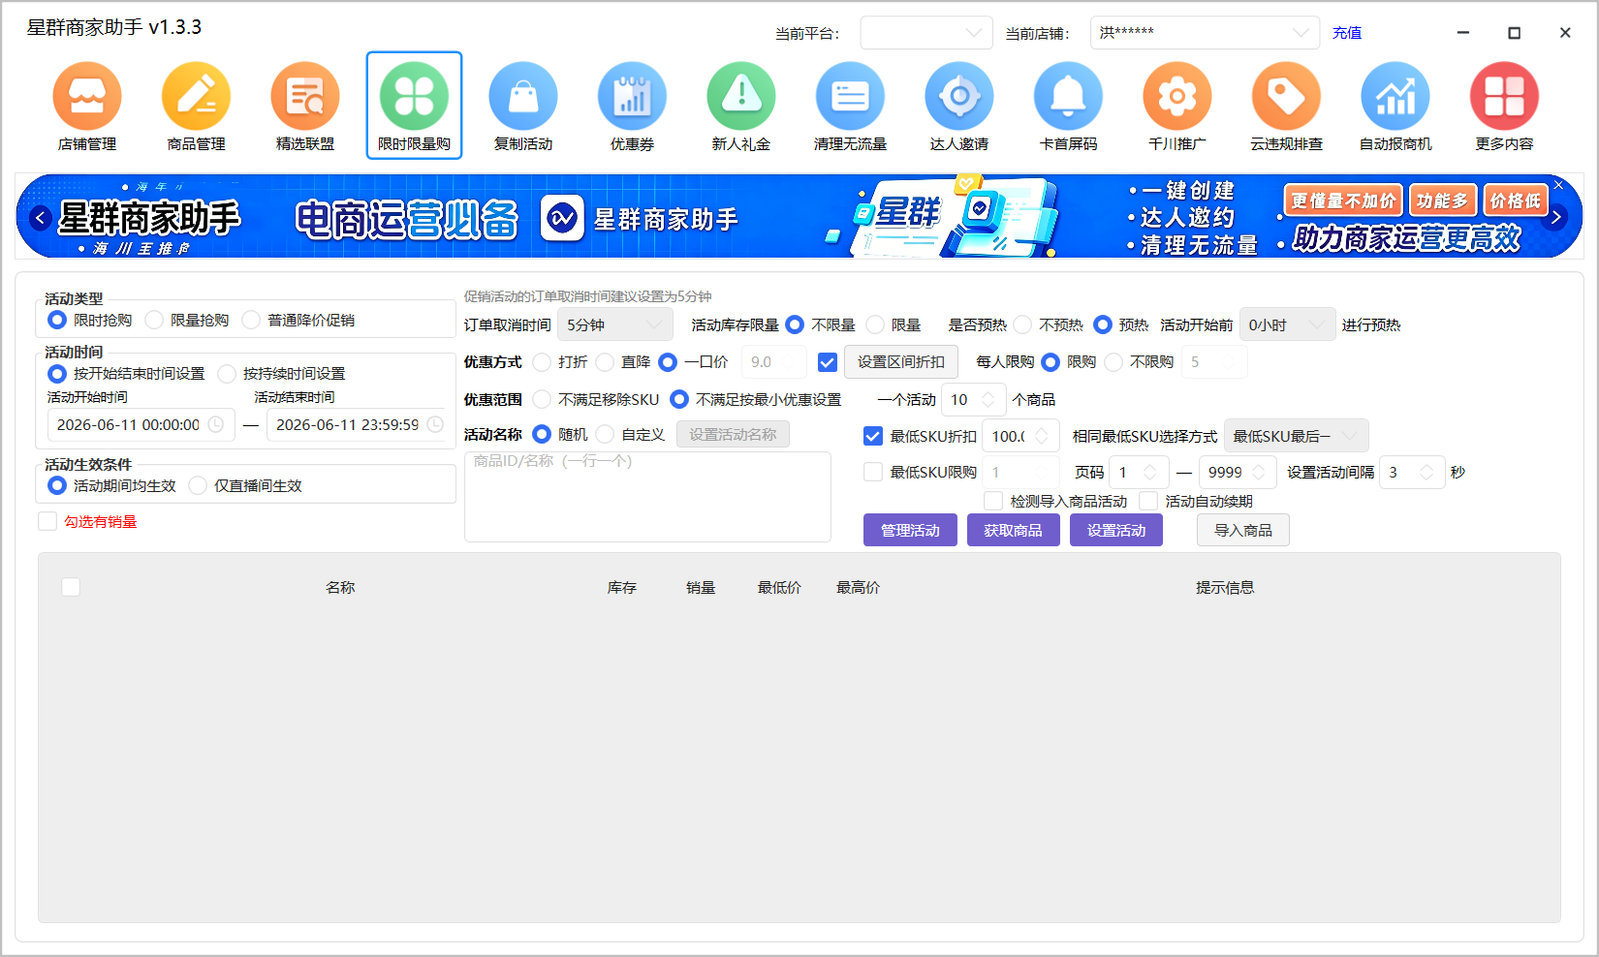Screen dimensions: 1599x957
Task: Open 店铺管理 store management icon
Action: pyautogui.click(x=87, y=107)
